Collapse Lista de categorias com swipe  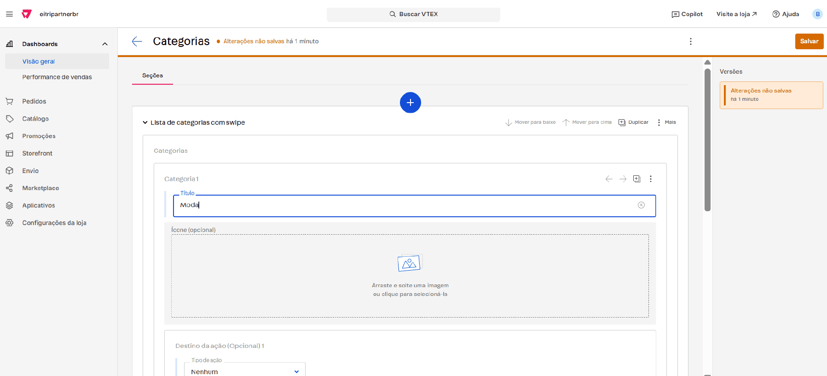(145, 122)
